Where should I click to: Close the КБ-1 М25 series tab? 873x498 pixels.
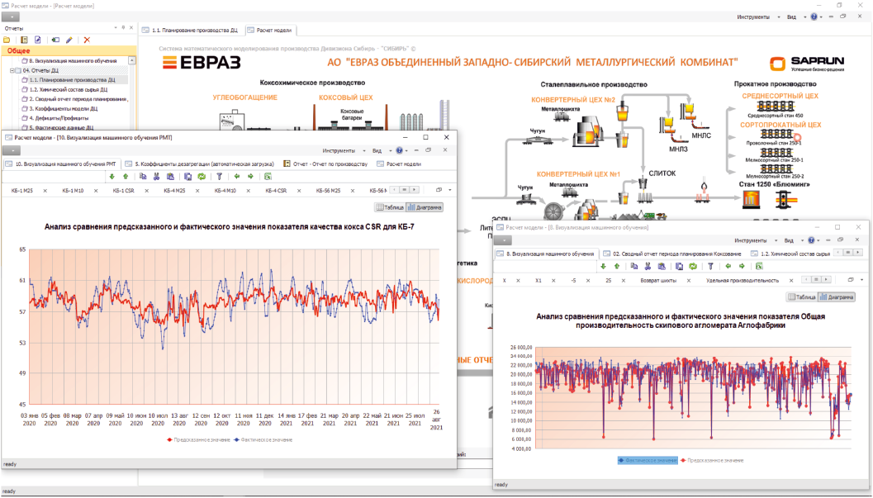coord(45,191)
